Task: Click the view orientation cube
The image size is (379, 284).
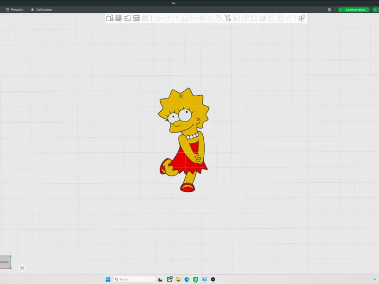Action: [x=6, y=262]
